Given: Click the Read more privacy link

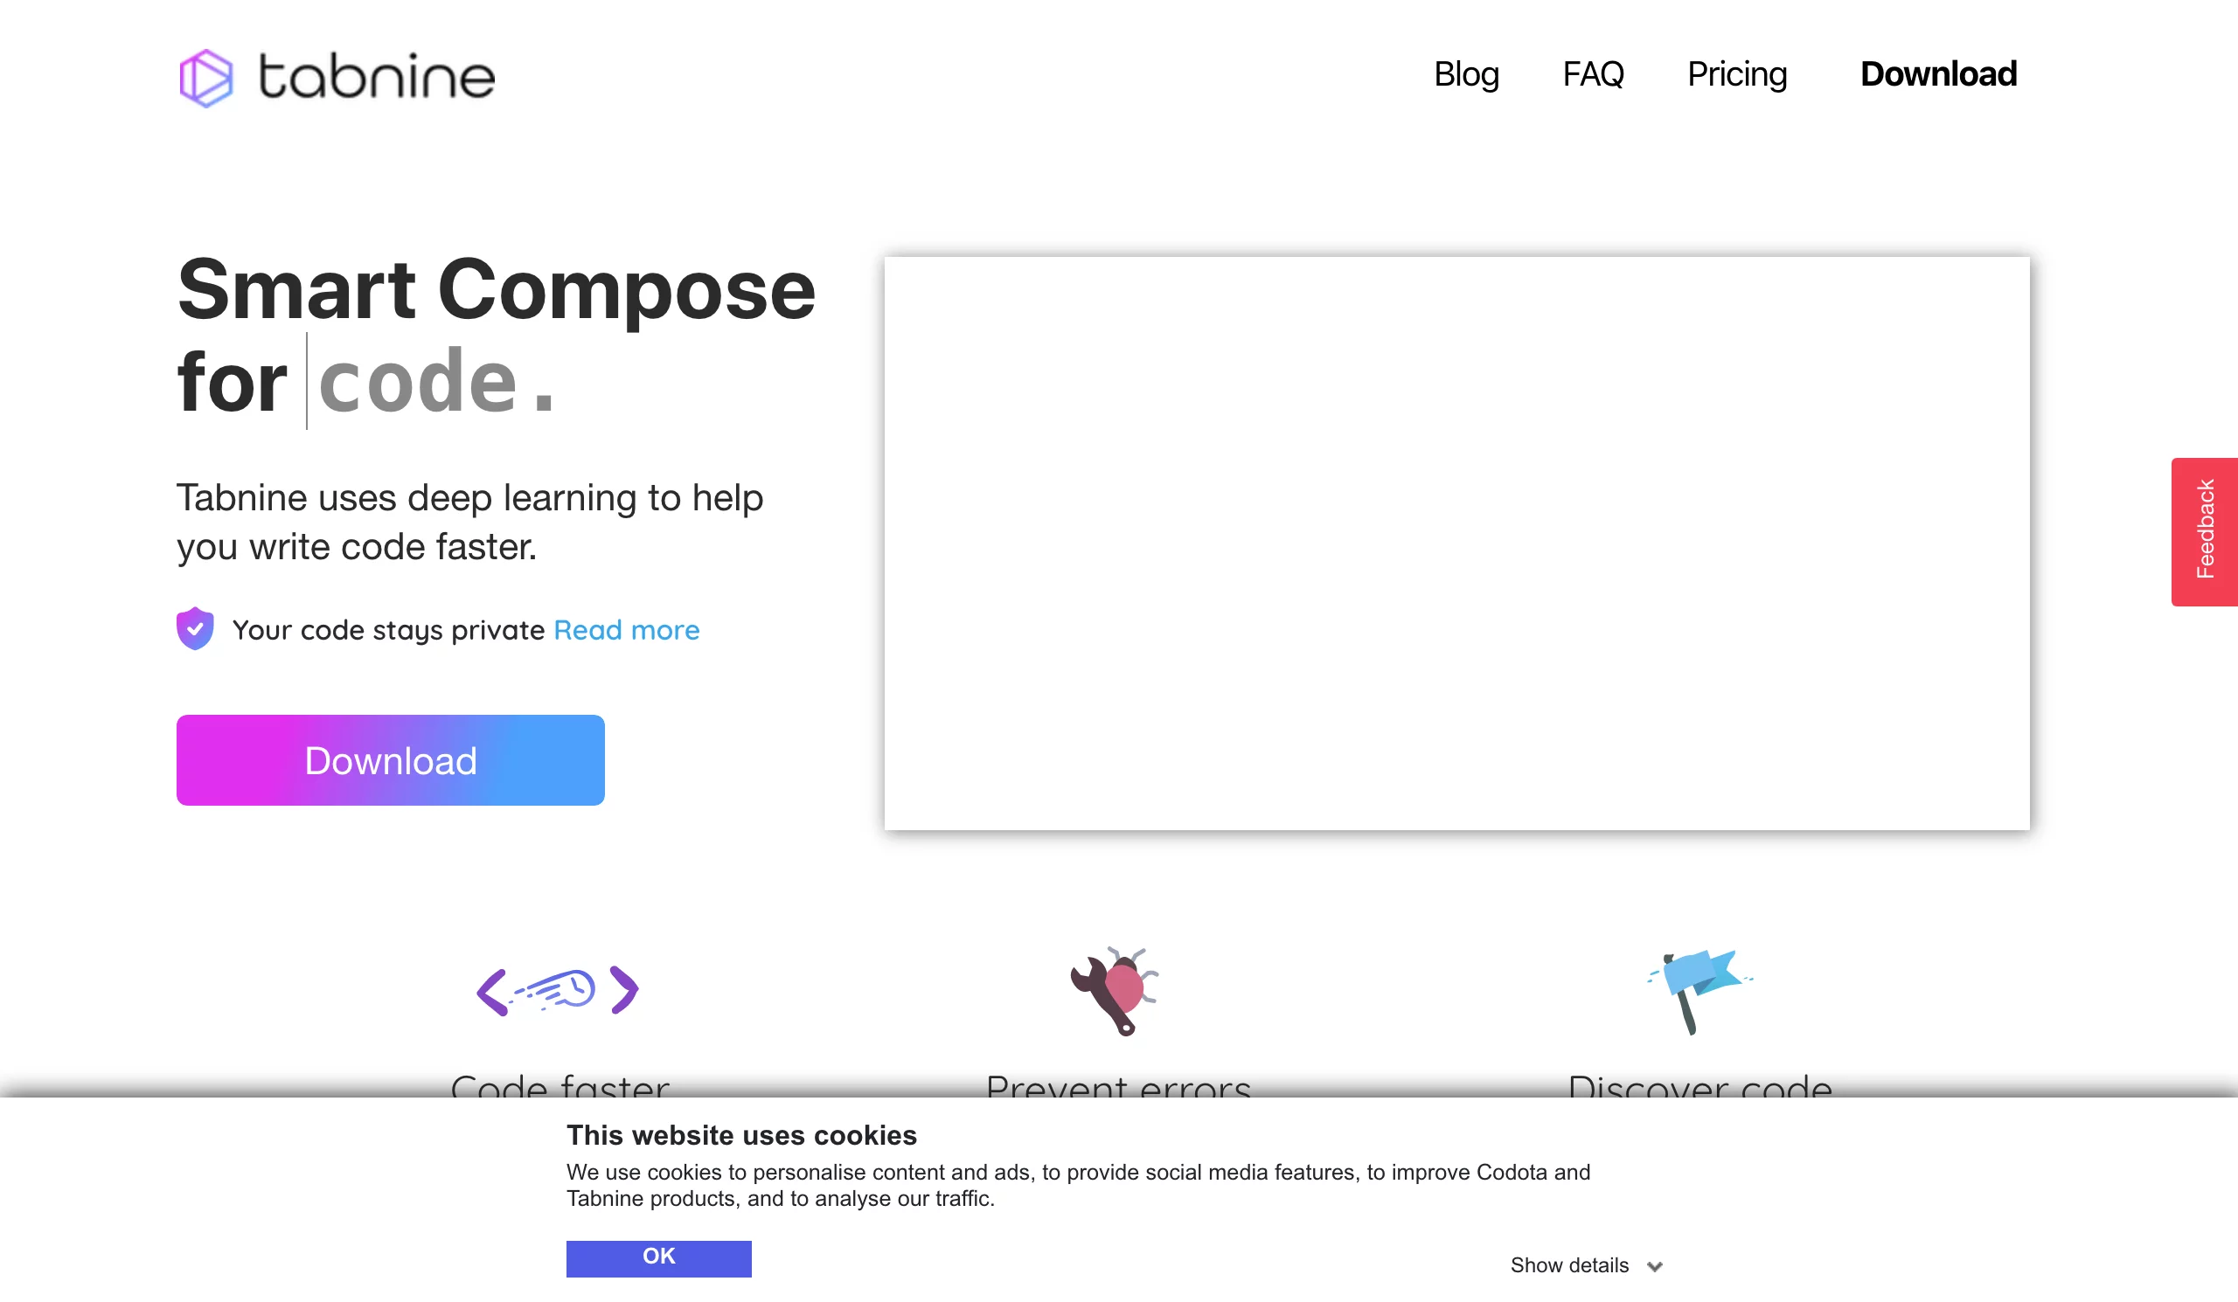Looking at the screenshot, I should [626, 629].
